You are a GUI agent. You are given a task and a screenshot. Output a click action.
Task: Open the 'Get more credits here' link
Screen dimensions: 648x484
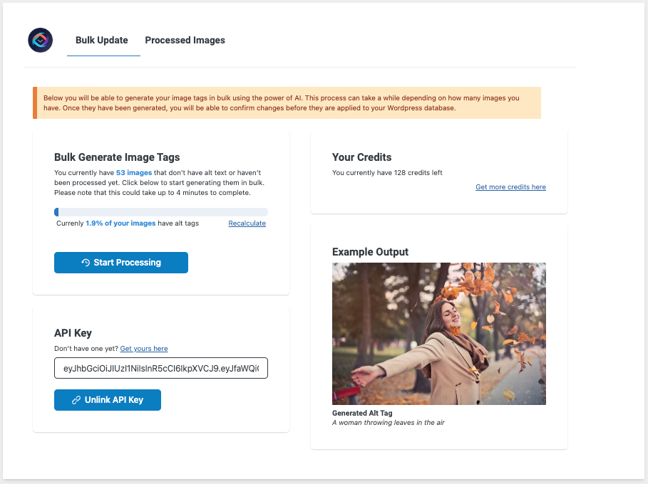pyautogui.click(x=510, y=187)
